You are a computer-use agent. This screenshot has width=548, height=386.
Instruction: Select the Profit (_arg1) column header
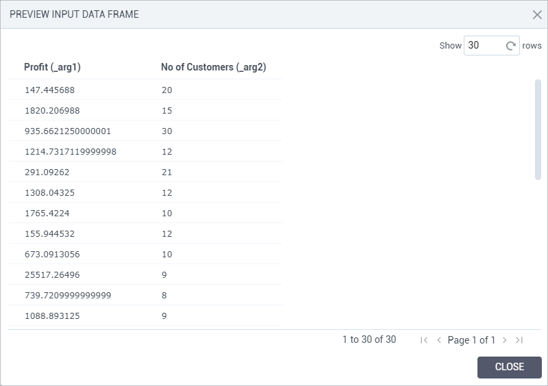(53, 67)
